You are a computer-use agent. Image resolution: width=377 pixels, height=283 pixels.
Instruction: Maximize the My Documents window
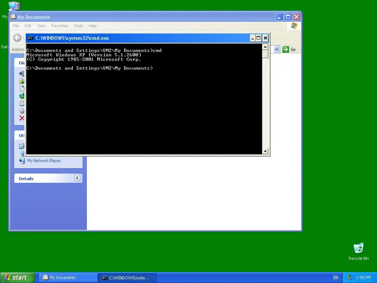288,17
